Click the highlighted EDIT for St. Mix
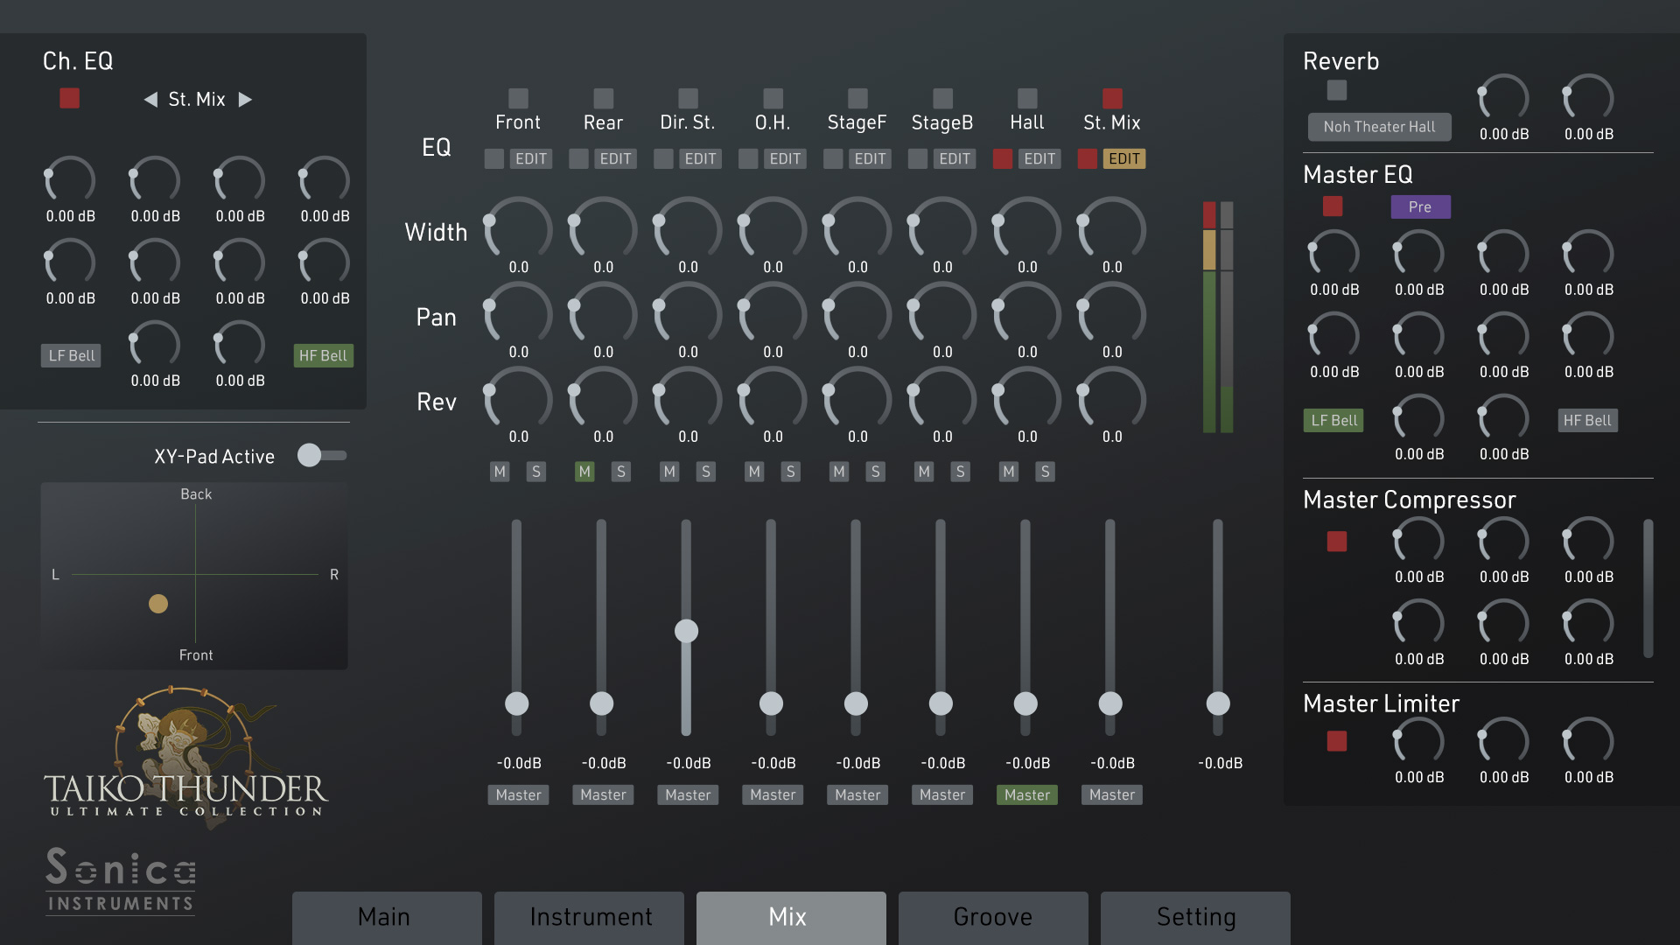The width and height of the screenshot is (1680, 945). click(x=1124, y=158)
